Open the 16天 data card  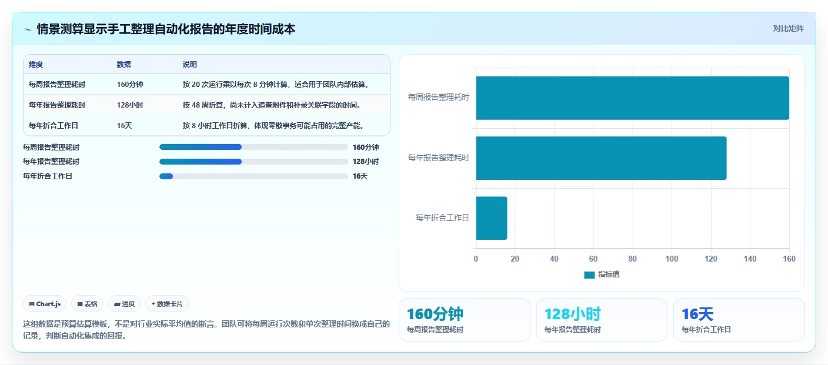point(739,320)
